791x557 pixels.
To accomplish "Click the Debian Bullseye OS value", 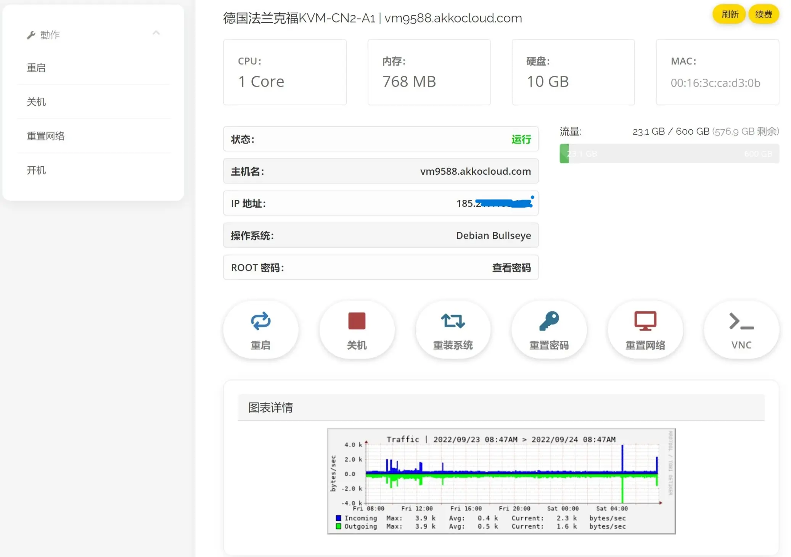I will (x=493, y=235).
